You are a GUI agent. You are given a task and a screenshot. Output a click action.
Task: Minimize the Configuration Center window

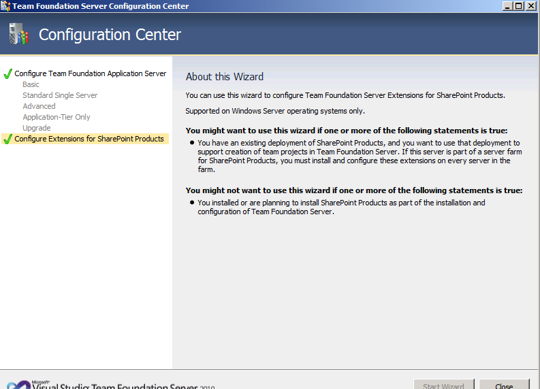click(507, 6)
